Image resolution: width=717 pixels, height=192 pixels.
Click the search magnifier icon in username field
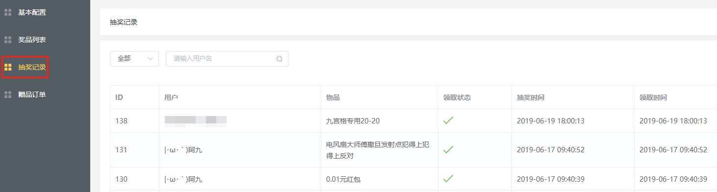pos(280,59)
